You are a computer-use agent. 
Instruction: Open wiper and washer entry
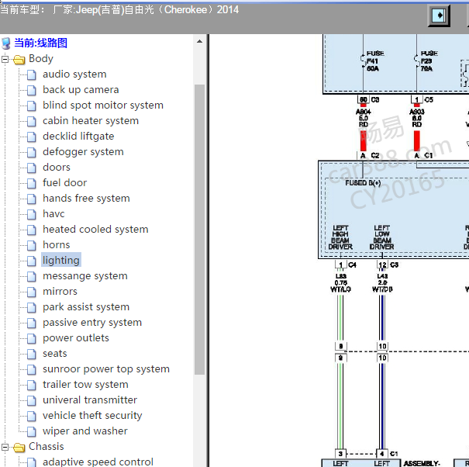(x=85, y=431)
